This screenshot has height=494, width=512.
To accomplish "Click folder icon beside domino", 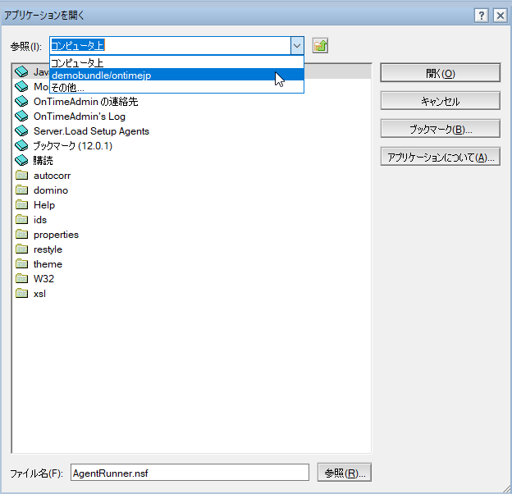I will pyautogui.click(x=21, y=190).
